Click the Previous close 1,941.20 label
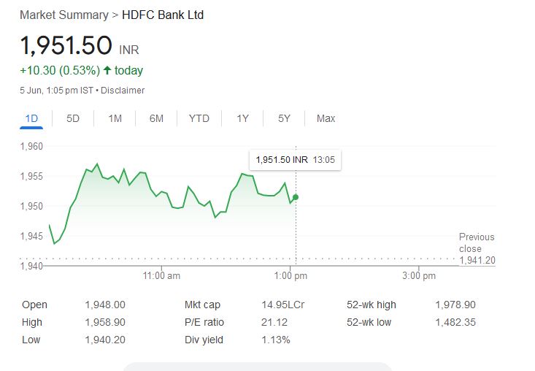Image resolution: width=535 pixels, height=371 pixels. (477, 248)
